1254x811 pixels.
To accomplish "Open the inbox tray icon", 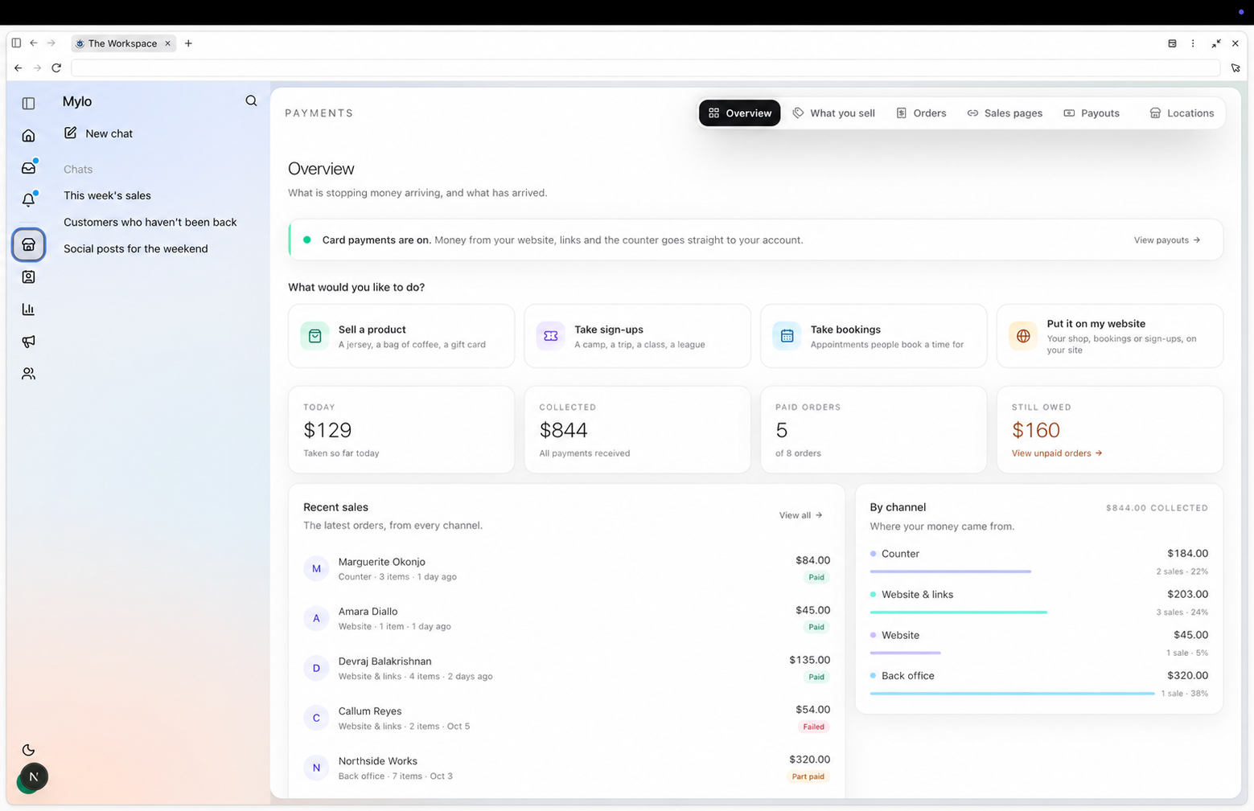I will click(28, 167).
